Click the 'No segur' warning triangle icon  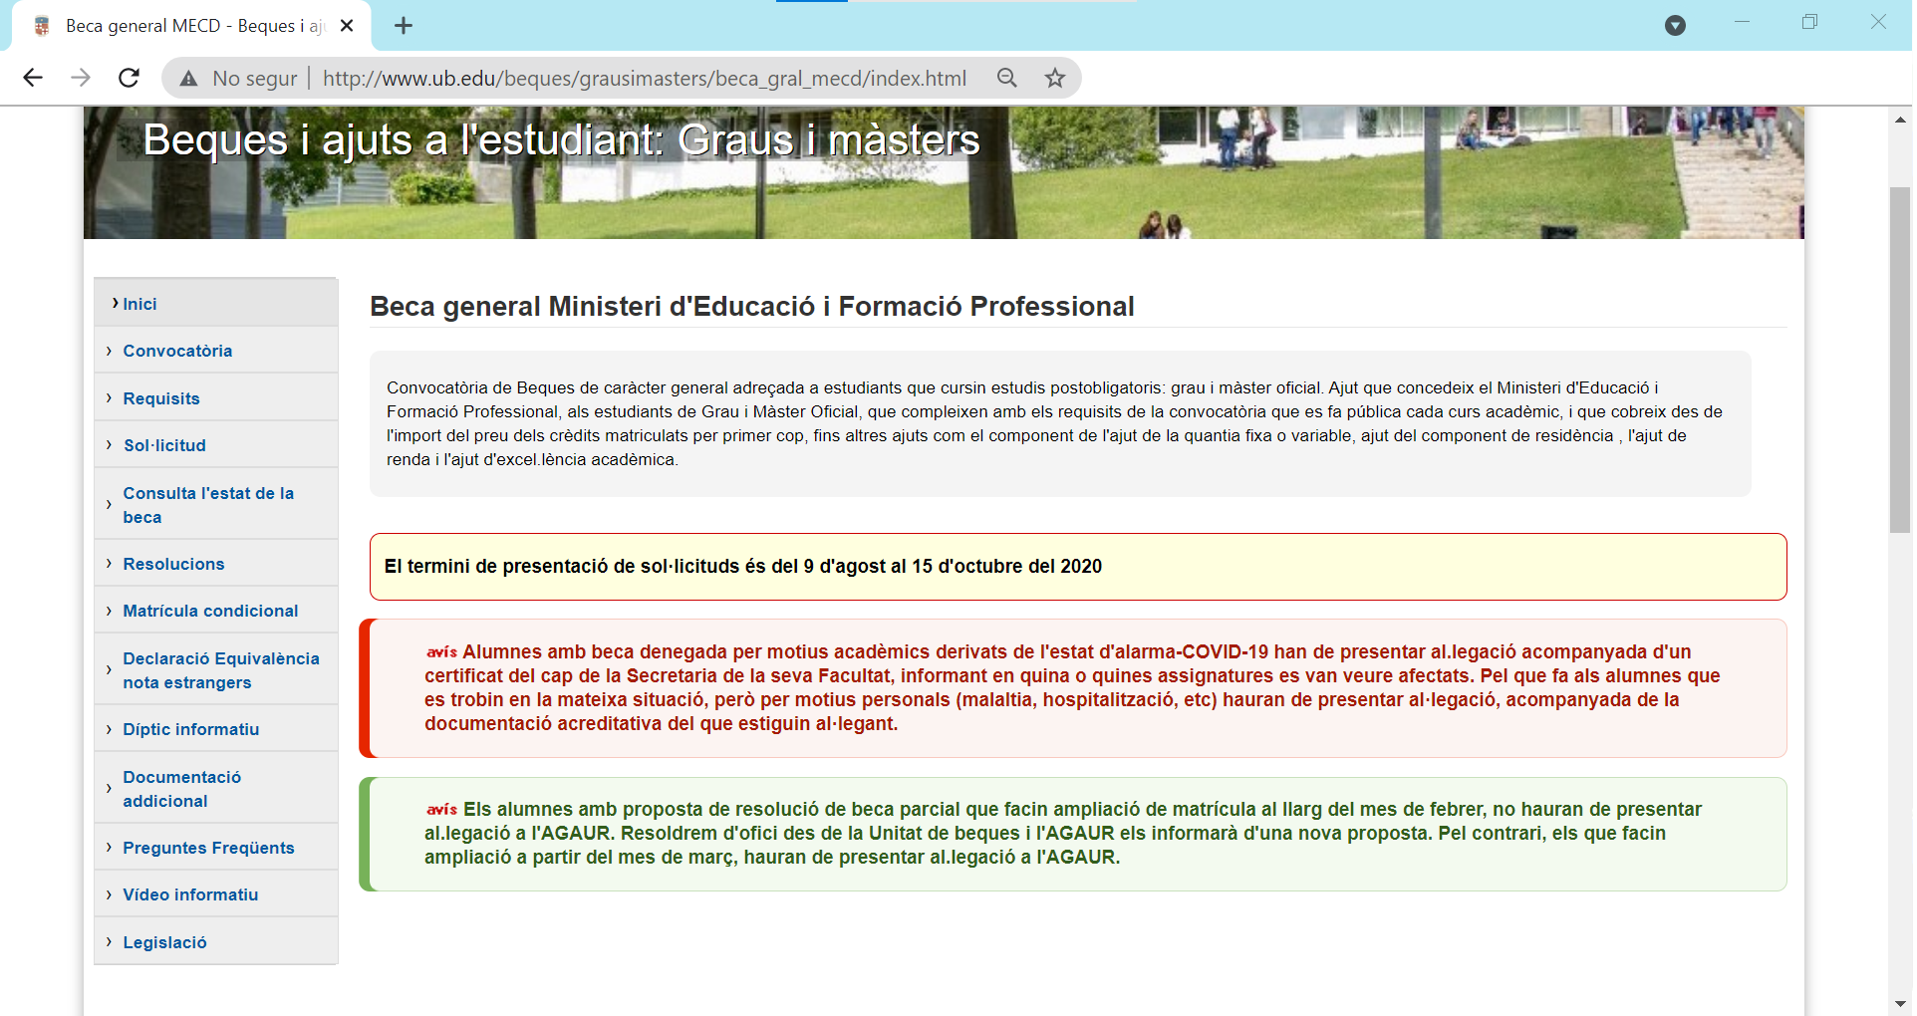click(x=188, y=79)
